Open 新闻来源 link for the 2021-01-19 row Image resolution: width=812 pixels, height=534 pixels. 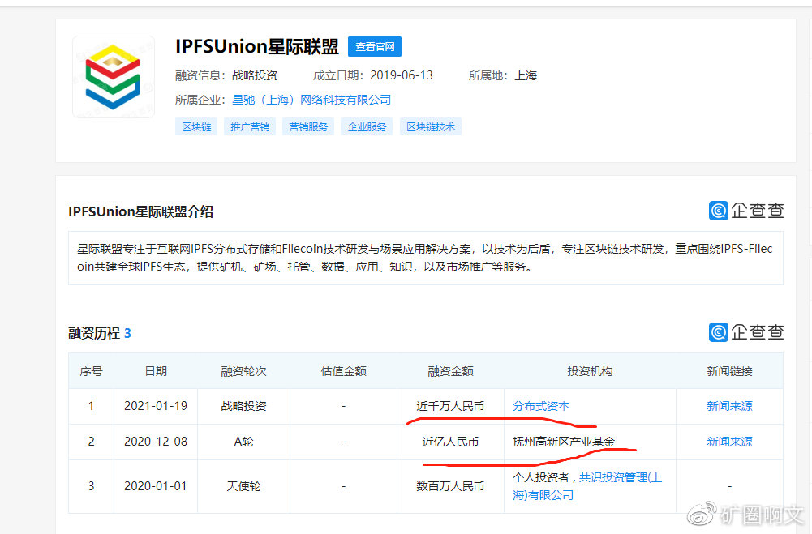click(x=729, y=406)
